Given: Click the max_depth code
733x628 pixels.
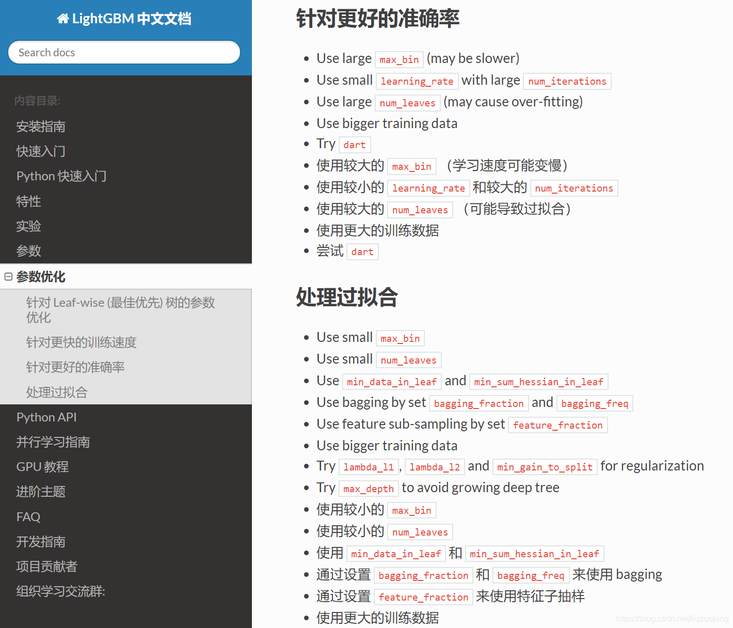Looking at the screenshot, I should [369, 489].
